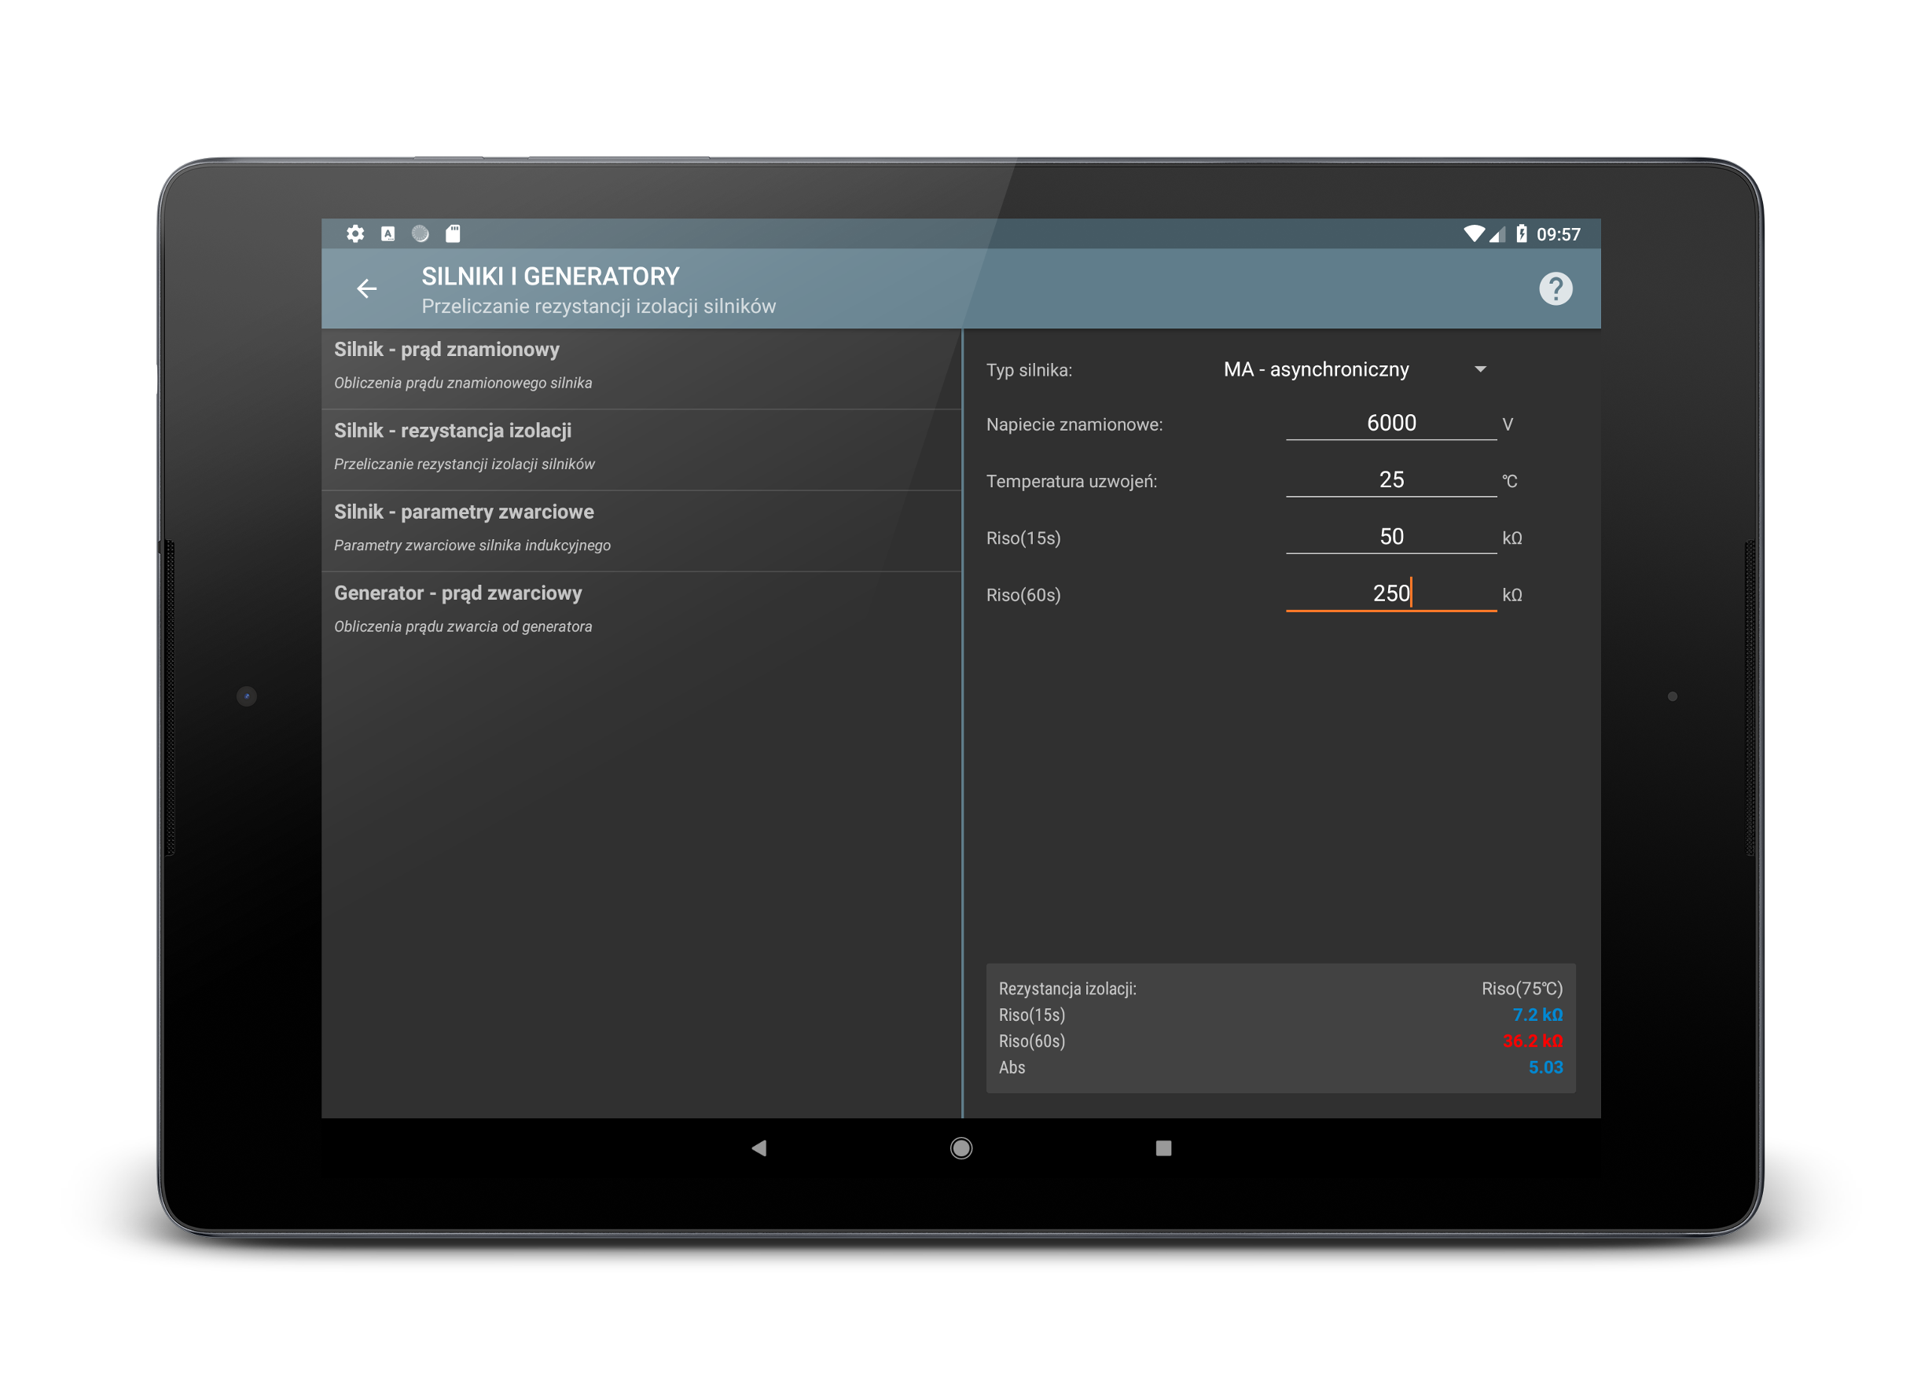The height and width of the screenshot is (1395, 1921).
Task: Focus the Napiecie znamionowe field with 6000
Action: point(1390,423)
